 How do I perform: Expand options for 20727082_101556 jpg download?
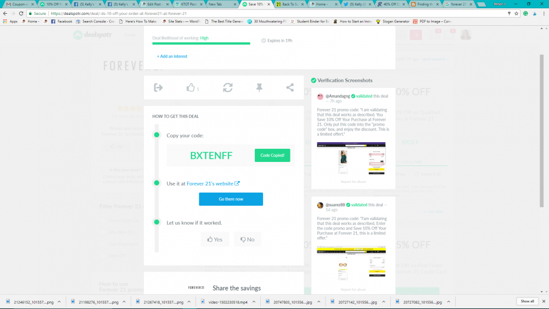(449, 302)
